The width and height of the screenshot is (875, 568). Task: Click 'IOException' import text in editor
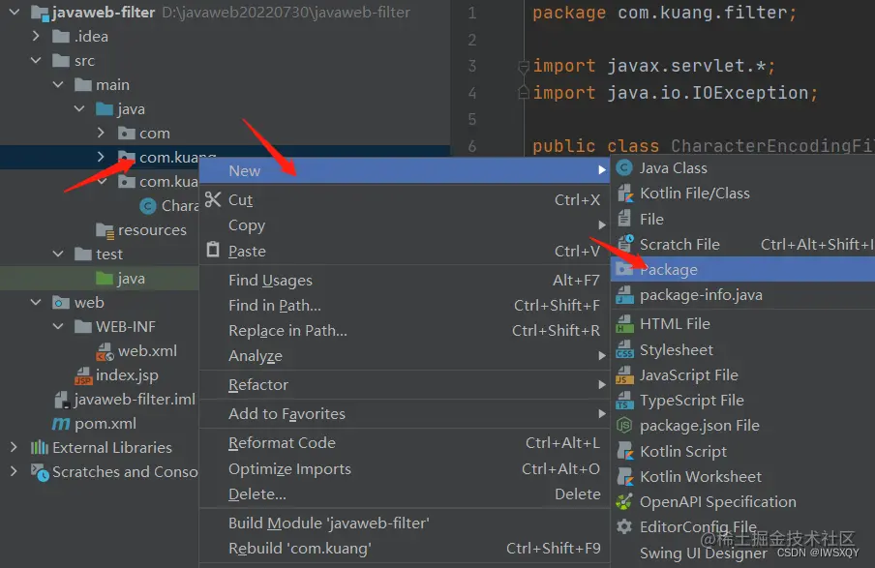[749, 92]
